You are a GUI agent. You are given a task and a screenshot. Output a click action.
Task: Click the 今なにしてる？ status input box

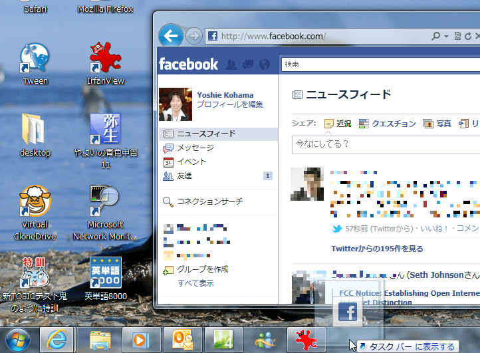tap(386, 144)
